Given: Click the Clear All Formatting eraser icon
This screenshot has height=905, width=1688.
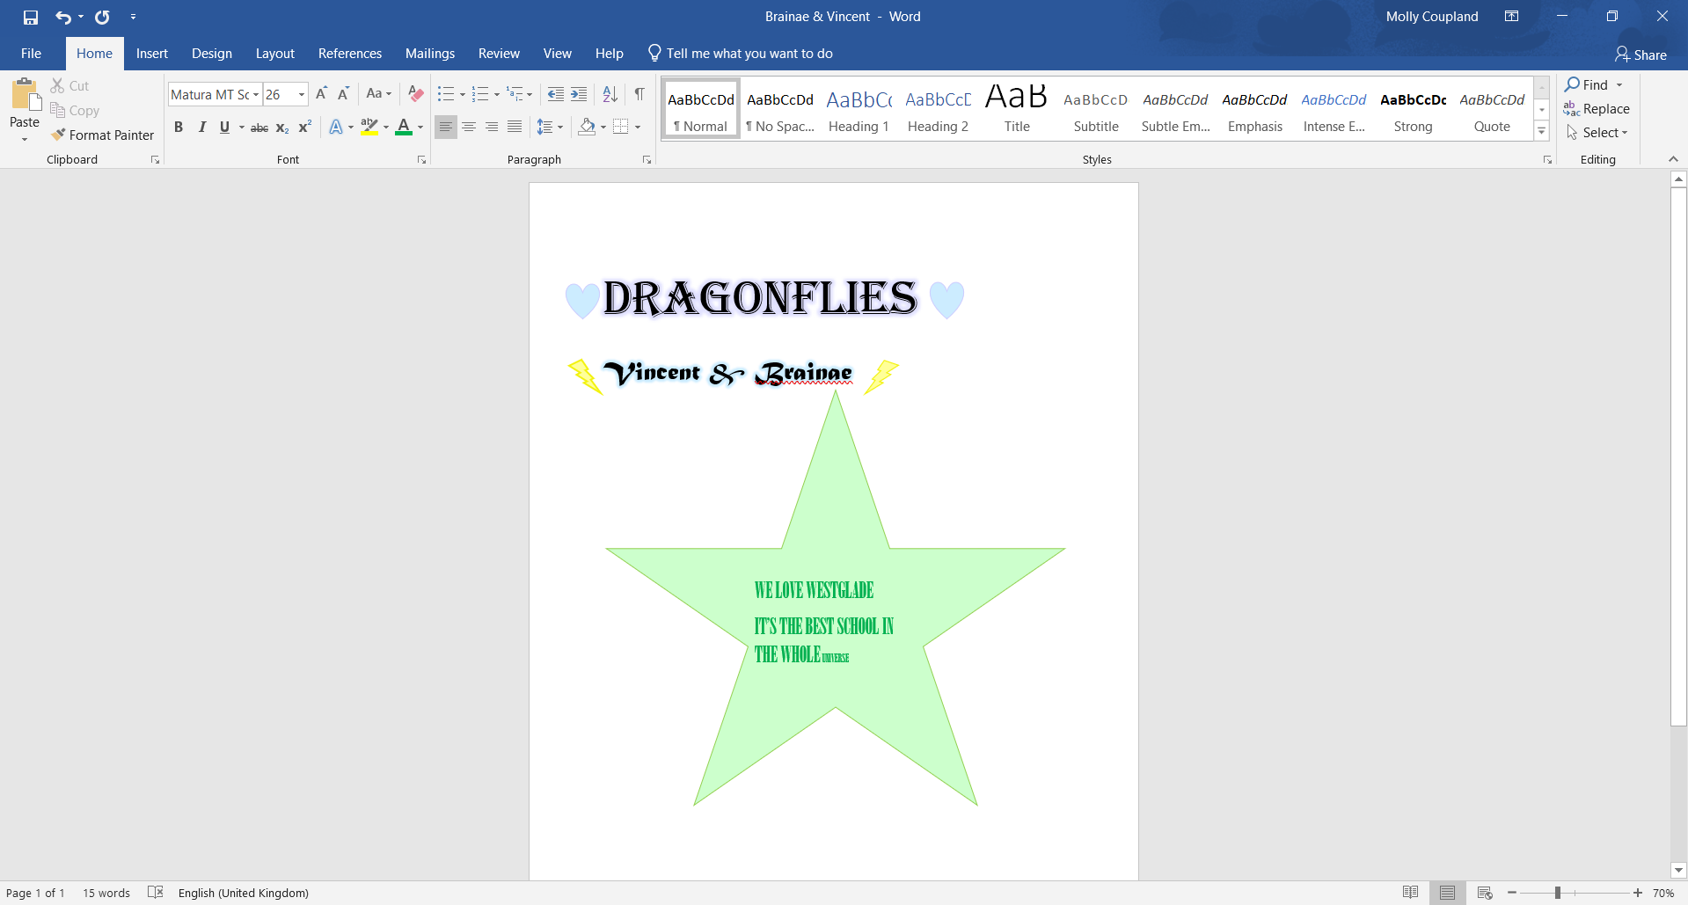Looking at the screenshot, I should pos(416,94).
